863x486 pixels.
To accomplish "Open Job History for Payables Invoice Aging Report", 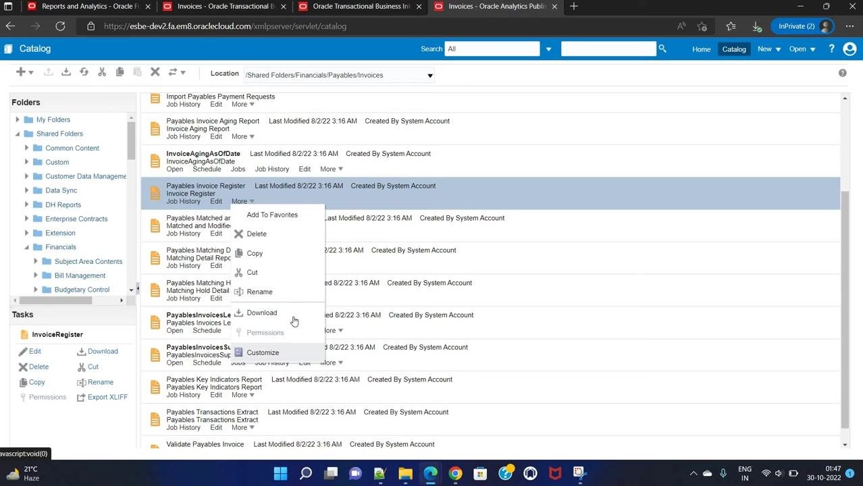I will pyautogui.click(x=184, y=136).
